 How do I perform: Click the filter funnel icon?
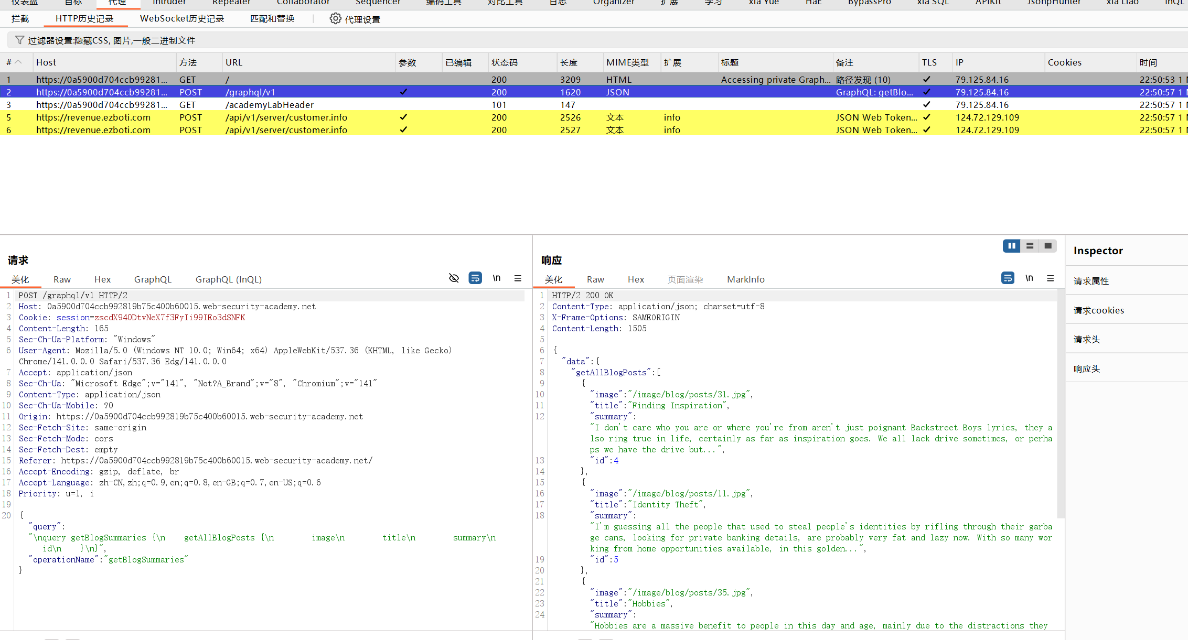(x=19, y=40)
